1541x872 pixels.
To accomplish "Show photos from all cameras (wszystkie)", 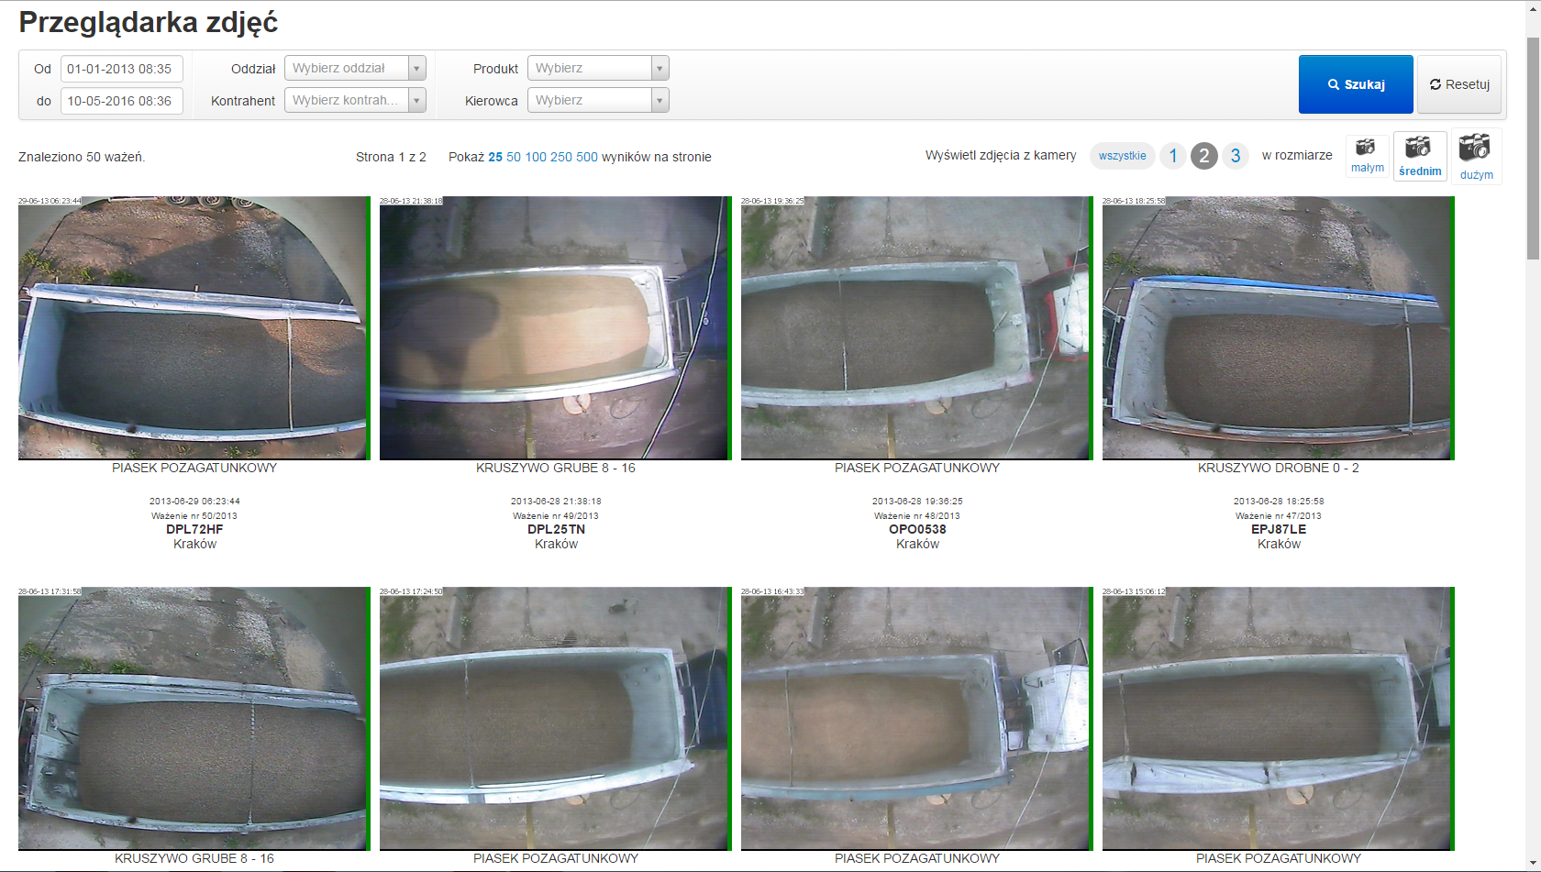I will pos(1122,156).
